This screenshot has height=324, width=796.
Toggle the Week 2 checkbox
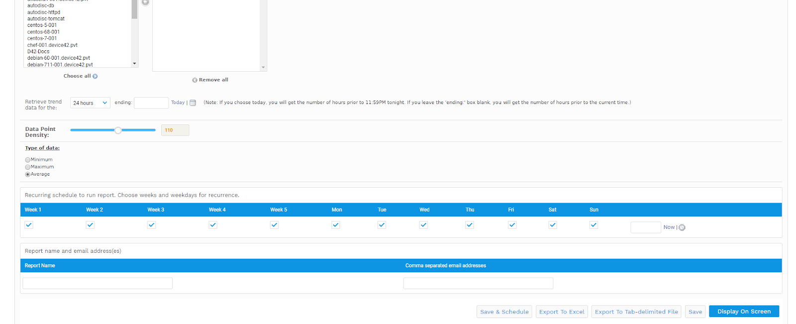[90, 225]
